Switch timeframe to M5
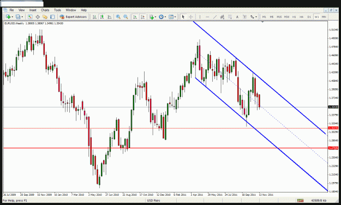Image resolution: width=341 pixels, height=205 pixels. point(272,17)
